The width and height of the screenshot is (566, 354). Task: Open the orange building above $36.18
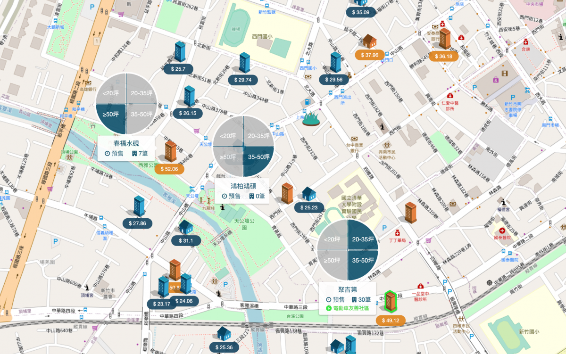click(445, 39)
